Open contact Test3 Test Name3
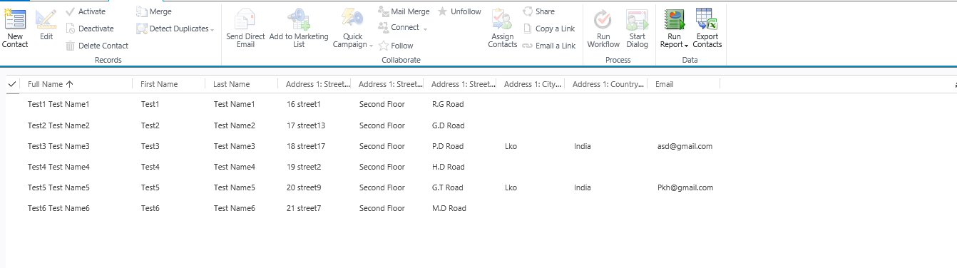 tap(58, 146)
